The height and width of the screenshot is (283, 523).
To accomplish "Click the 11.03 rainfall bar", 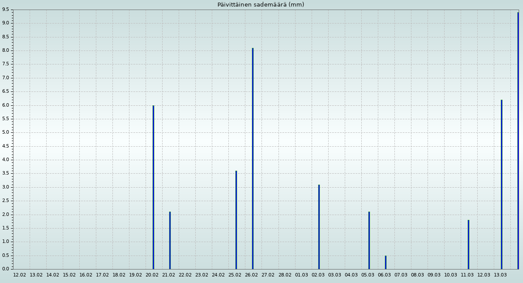I will [469, 244].
